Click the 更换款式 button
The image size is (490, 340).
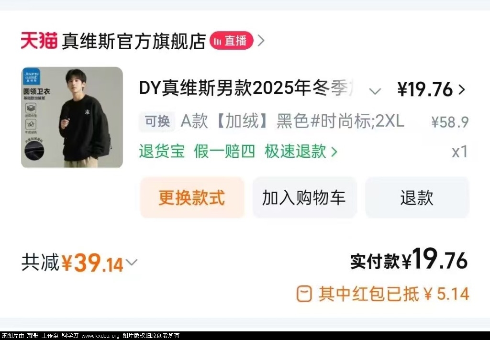[x=192, y=197]
